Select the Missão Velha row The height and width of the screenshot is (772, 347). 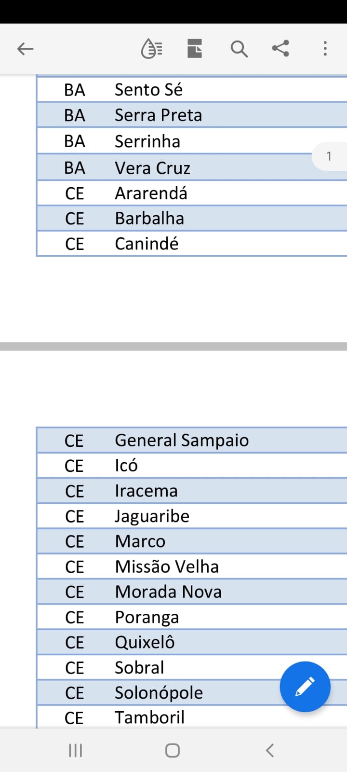(192, 566)
